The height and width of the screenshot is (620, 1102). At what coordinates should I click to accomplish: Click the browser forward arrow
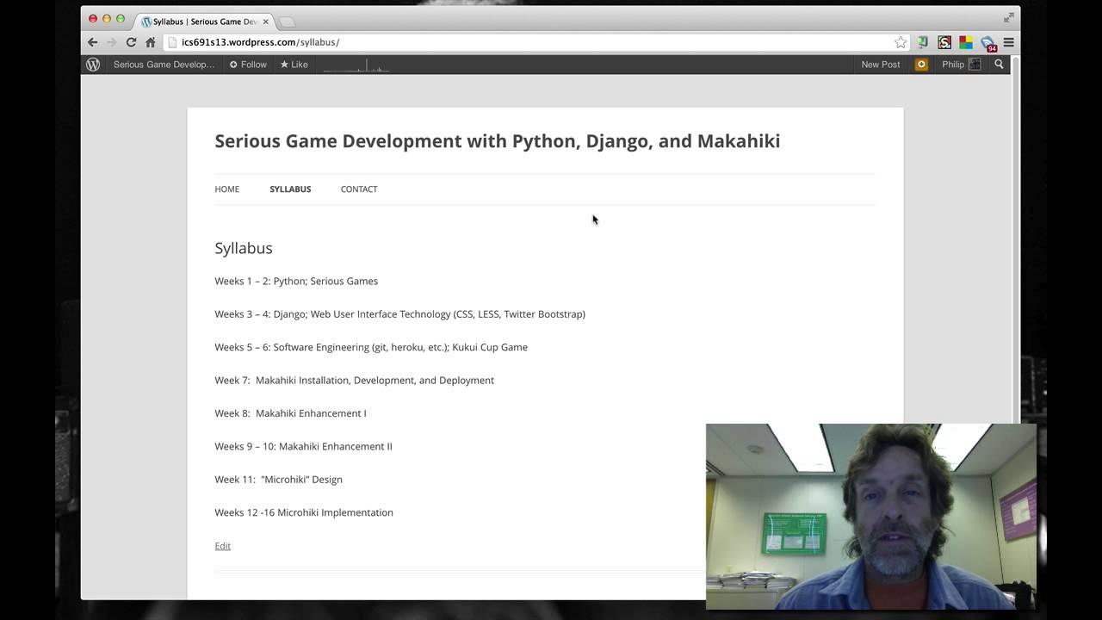112,42
